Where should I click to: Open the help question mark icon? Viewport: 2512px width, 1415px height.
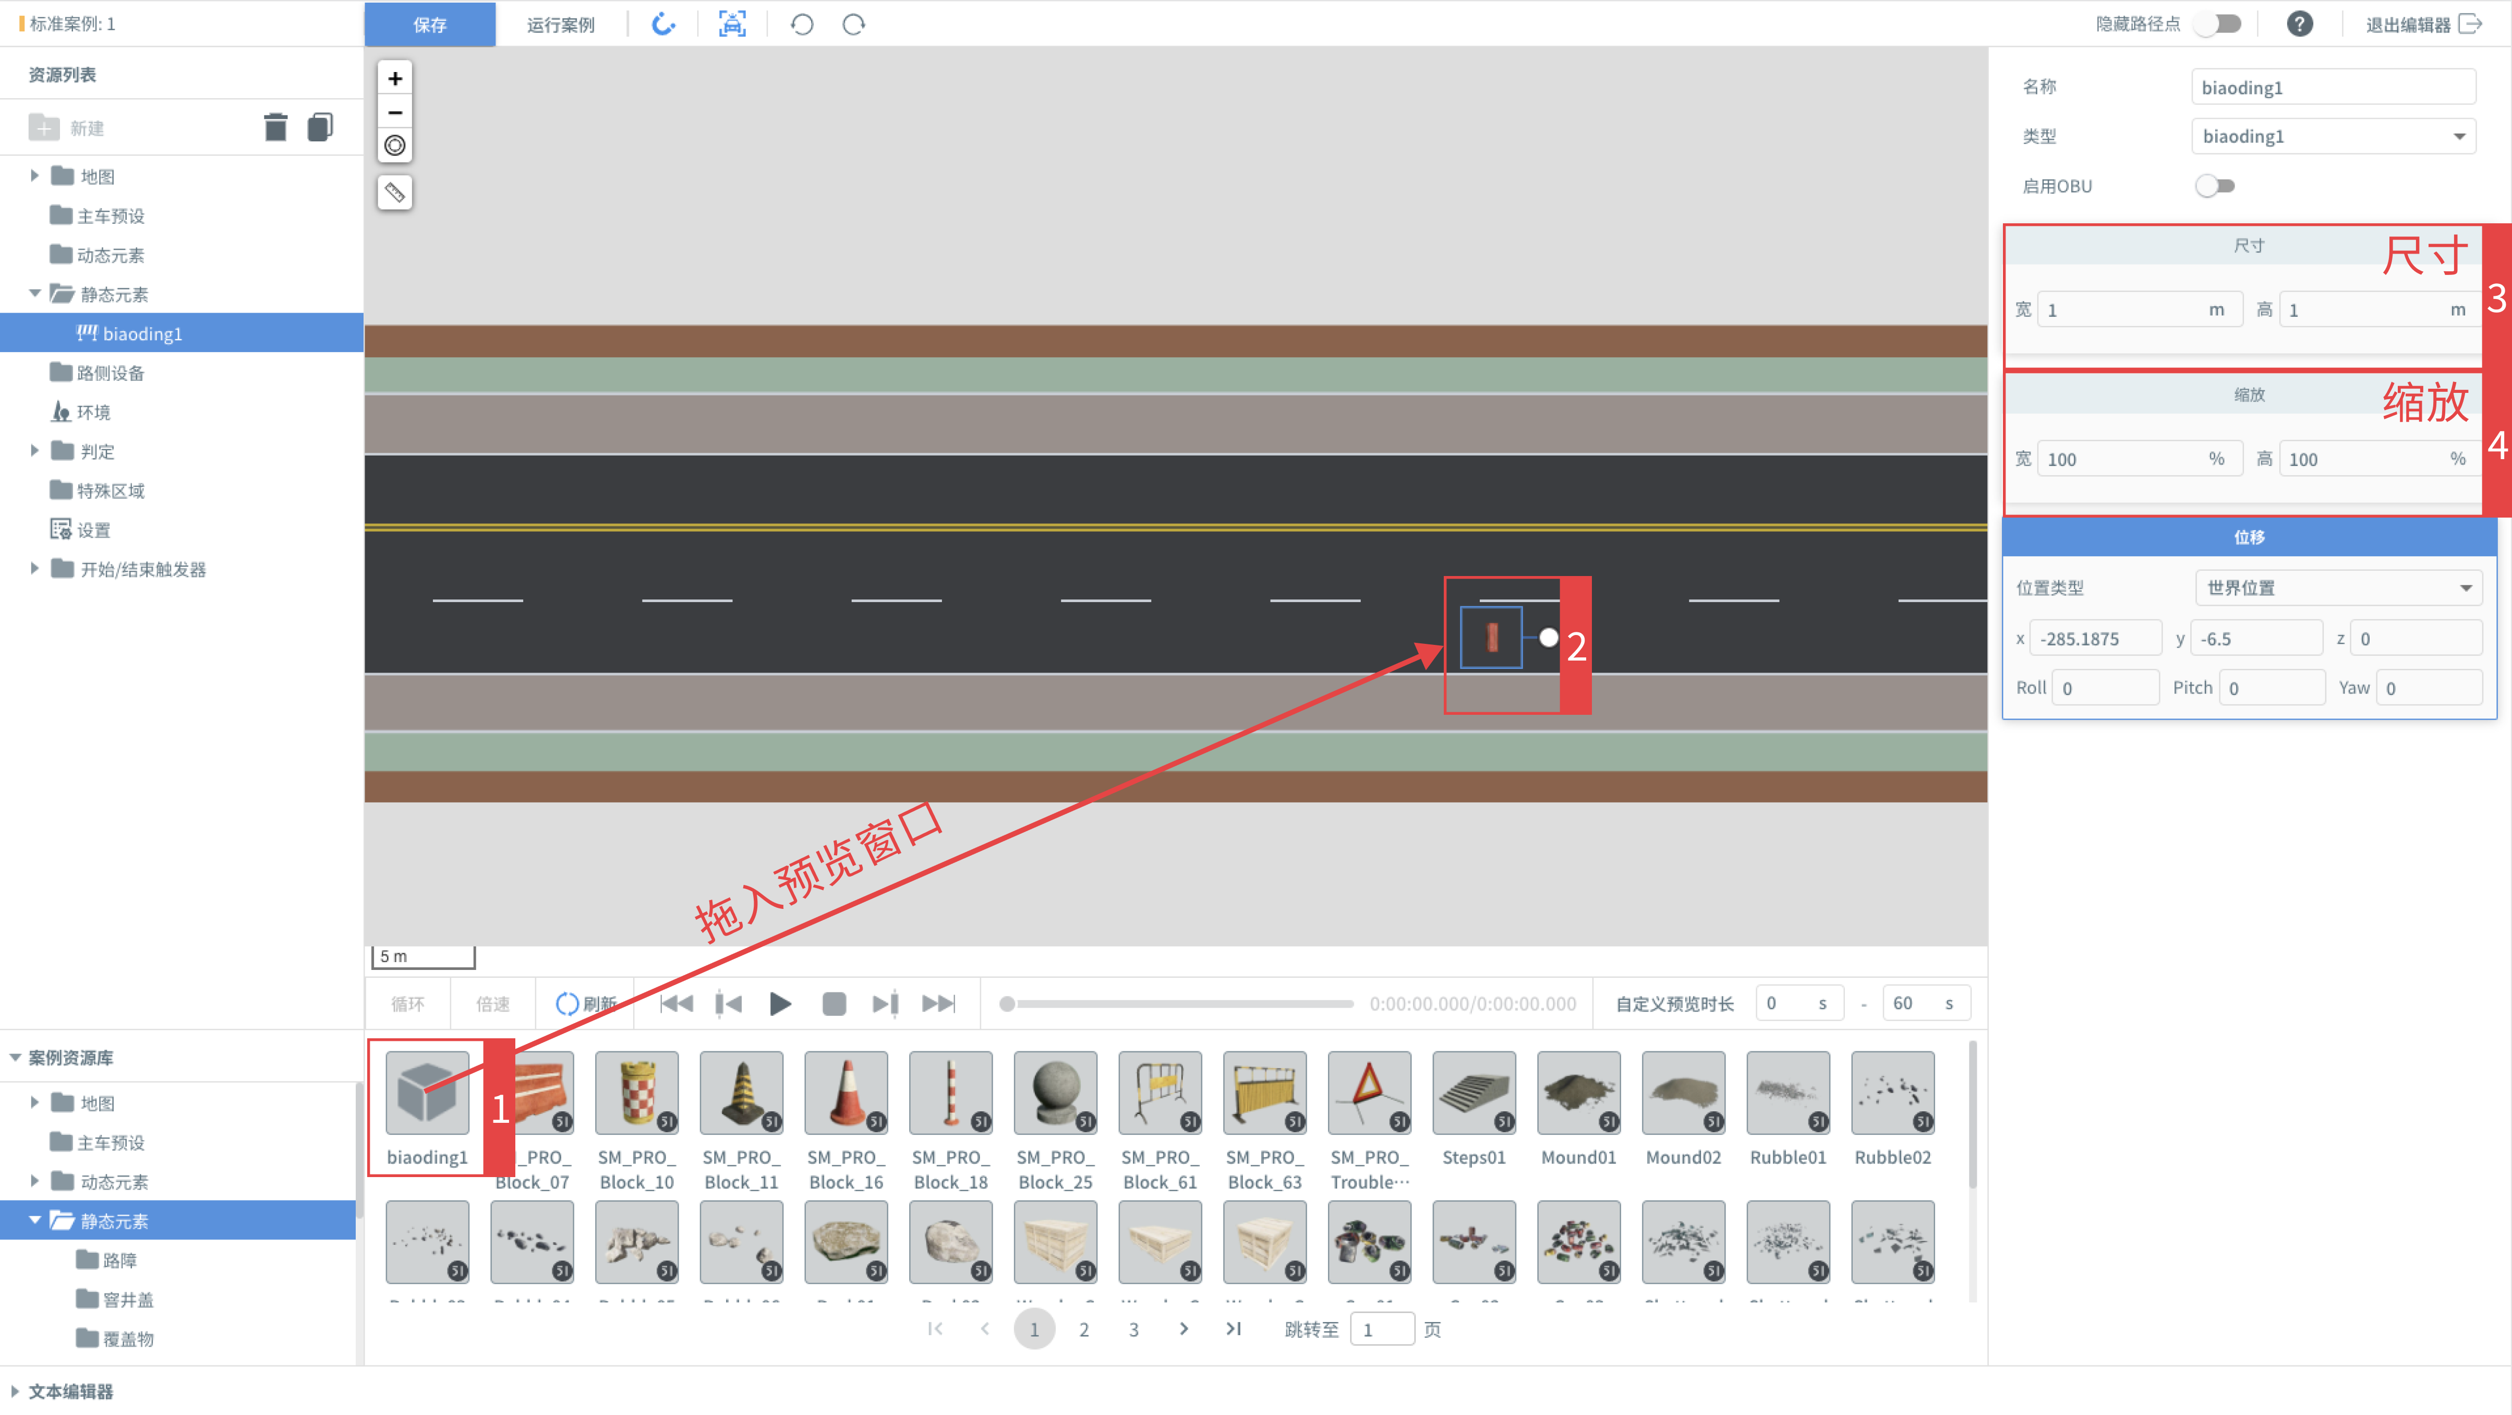[2299, 25]
